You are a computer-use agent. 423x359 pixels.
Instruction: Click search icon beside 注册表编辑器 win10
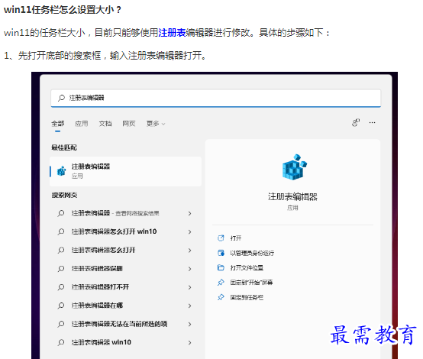click(x=61, y=342)
